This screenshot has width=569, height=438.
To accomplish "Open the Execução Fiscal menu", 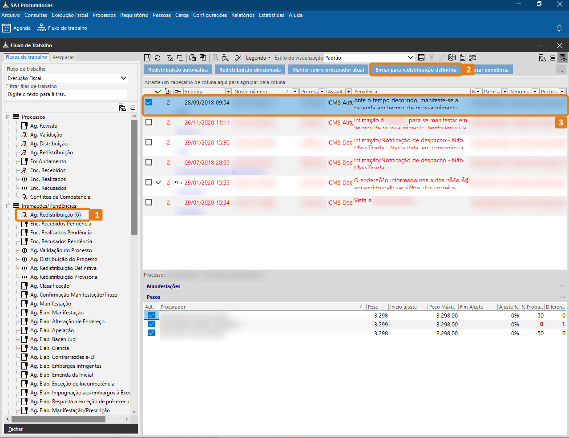I will coord(70,15).
